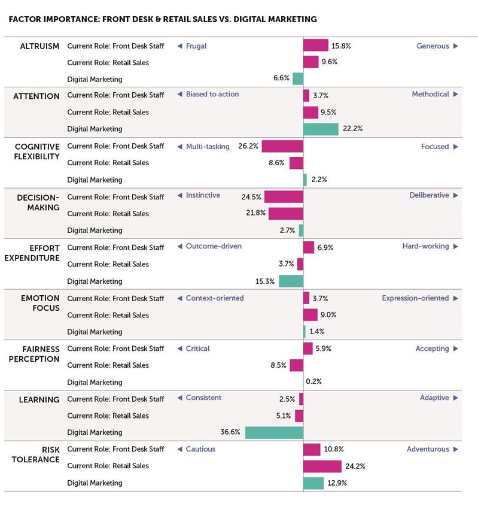Click the 24.2% Retail Sales risk bar
This screenshot has height=509, width=478.
(322, 466)
